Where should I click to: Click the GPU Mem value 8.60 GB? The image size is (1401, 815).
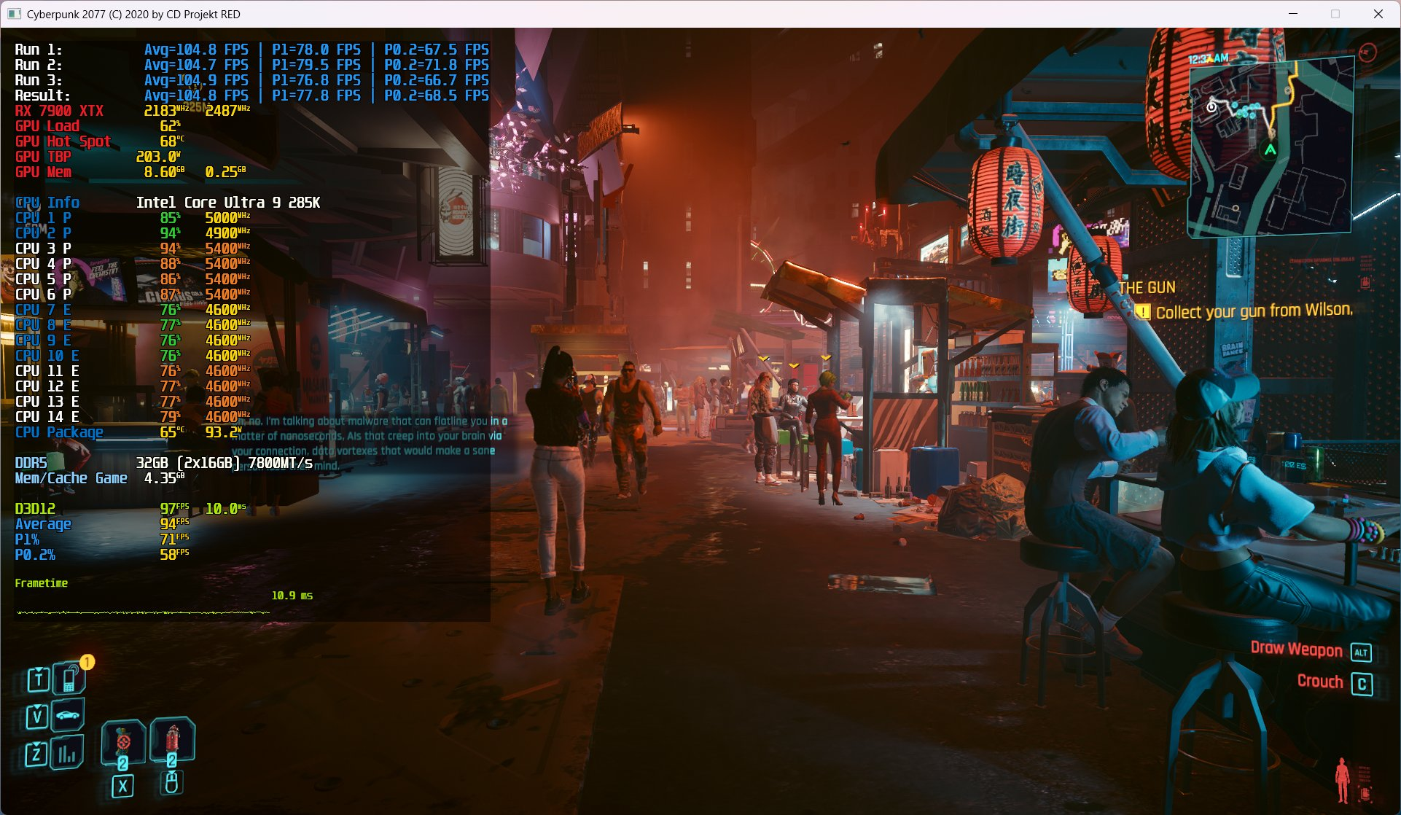point(164,172)
